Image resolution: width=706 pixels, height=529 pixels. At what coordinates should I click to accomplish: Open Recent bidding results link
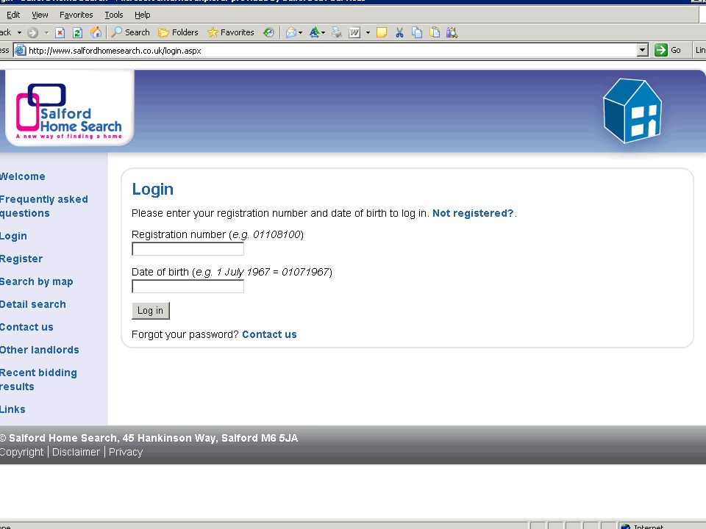point(38,380)
